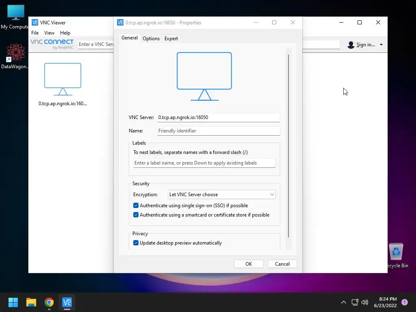Open the My Computer desktop icon
This screenshot has height=312, width=416.
(x=15, y=16)
